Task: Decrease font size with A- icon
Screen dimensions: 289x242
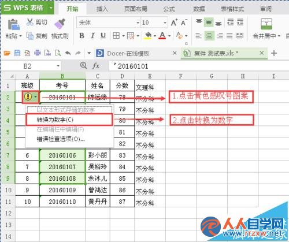Action: pos(184,23)
